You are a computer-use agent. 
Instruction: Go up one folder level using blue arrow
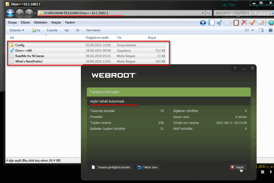(10, 13)
